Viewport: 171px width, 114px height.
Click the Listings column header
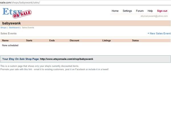pos(107,40)
